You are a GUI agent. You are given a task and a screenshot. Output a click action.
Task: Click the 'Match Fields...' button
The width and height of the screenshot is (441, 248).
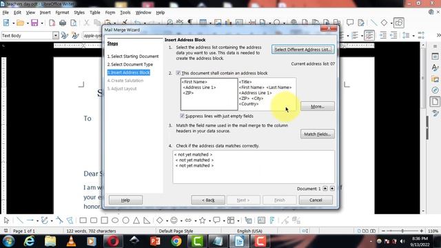(x=318, y=134)
